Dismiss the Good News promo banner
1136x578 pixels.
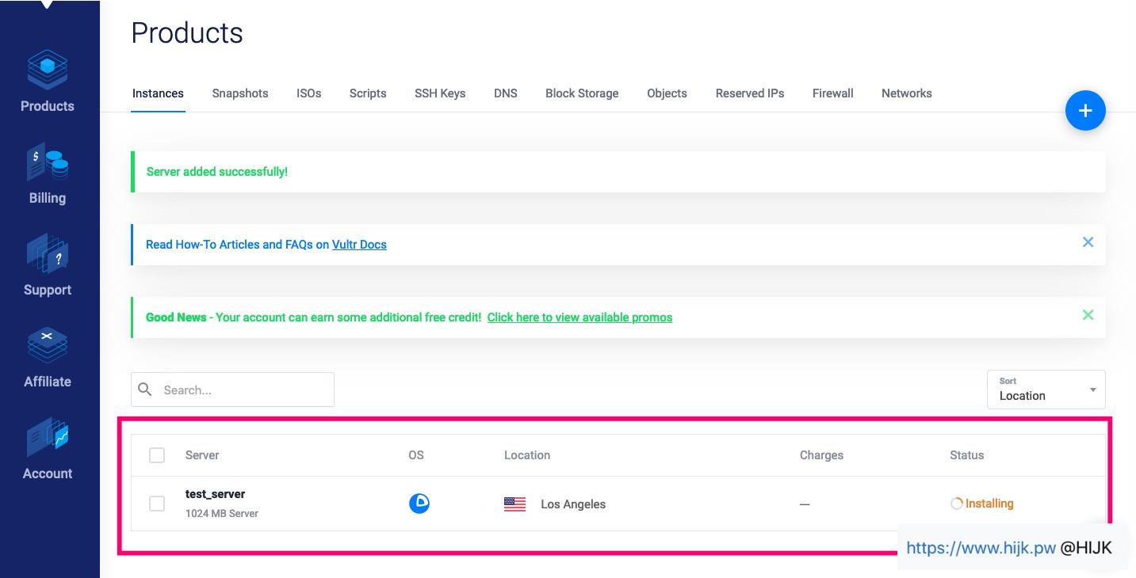(1088, 315)
